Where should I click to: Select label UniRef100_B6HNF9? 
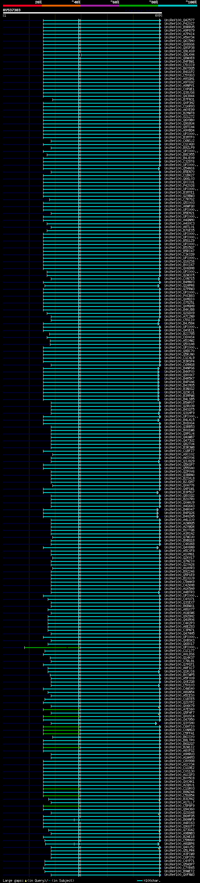coord(179,820)
